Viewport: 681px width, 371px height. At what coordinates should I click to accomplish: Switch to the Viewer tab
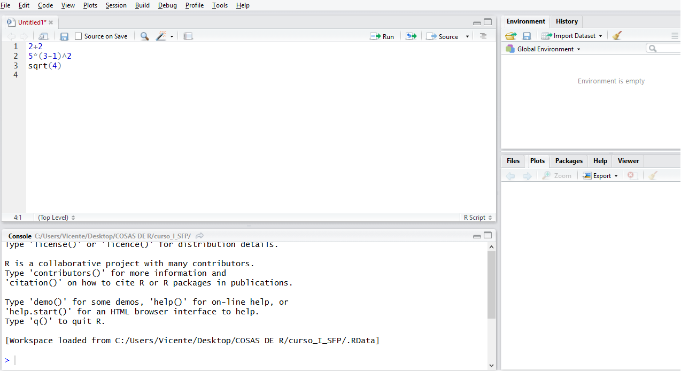pyautogui.click(x=628, y=161)
